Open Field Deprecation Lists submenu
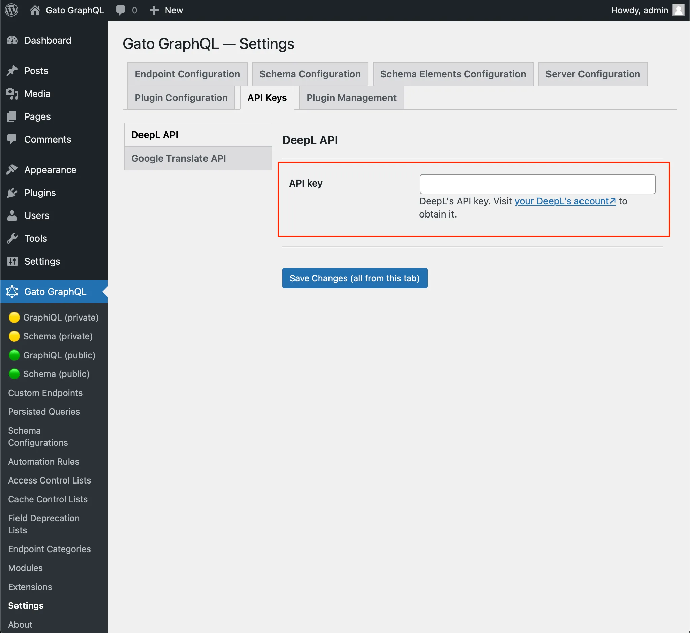Screen dimensions: 690x633 point(43,524)
